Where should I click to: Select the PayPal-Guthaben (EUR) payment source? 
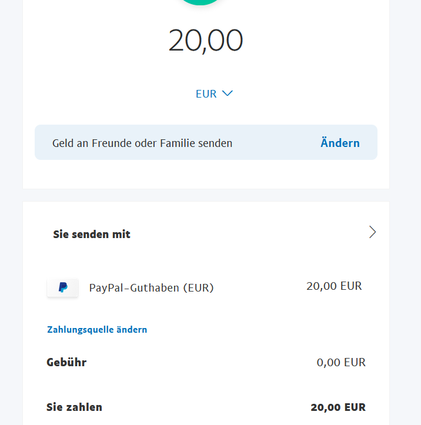point(151,288)
